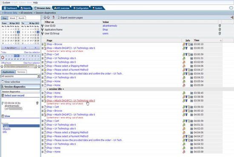
Task: Click the View section header in the sidebar
Action: (7, 116)
